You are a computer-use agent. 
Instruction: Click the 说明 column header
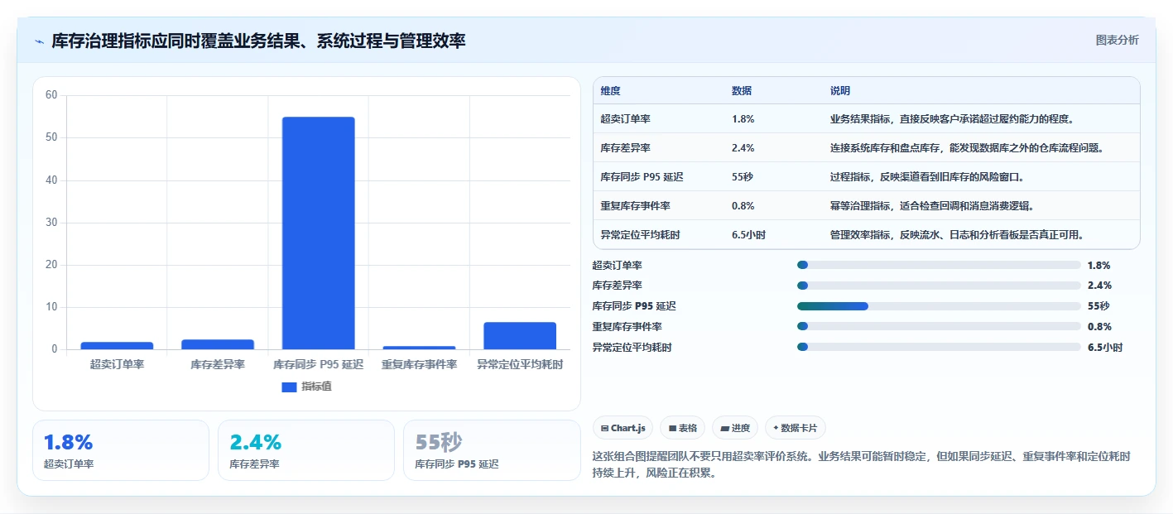click(x=840, y=91)
